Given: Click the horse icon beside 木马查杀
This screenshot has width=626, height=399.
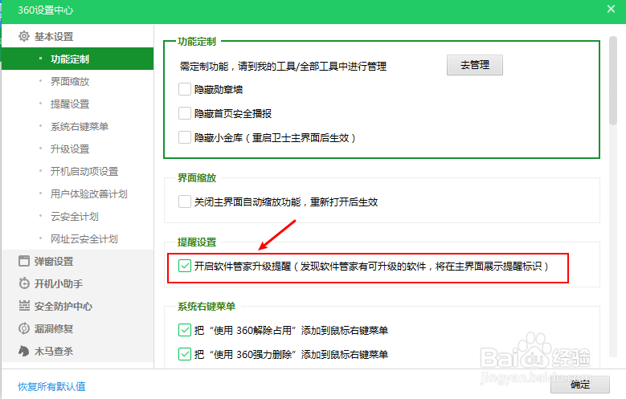Looking at the screenshot, I should tap(24, 351).
